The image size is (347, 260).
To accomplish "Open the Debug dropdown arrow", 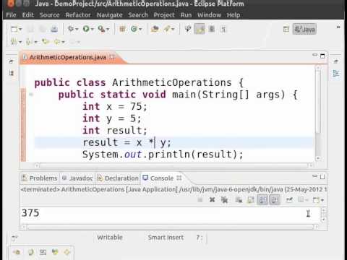I will pyautogui.click(x=77, y=30).
